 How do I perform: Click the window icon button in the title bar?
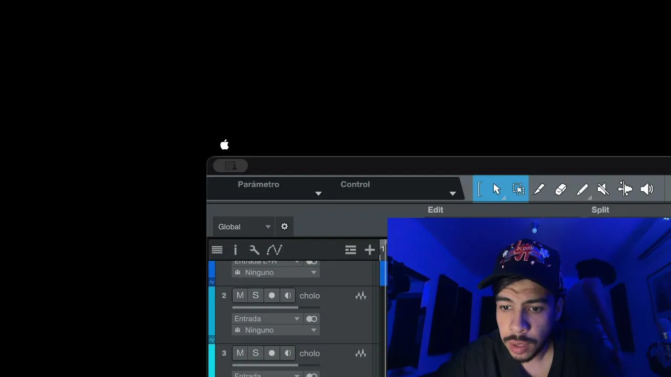[x=231, y=165]
